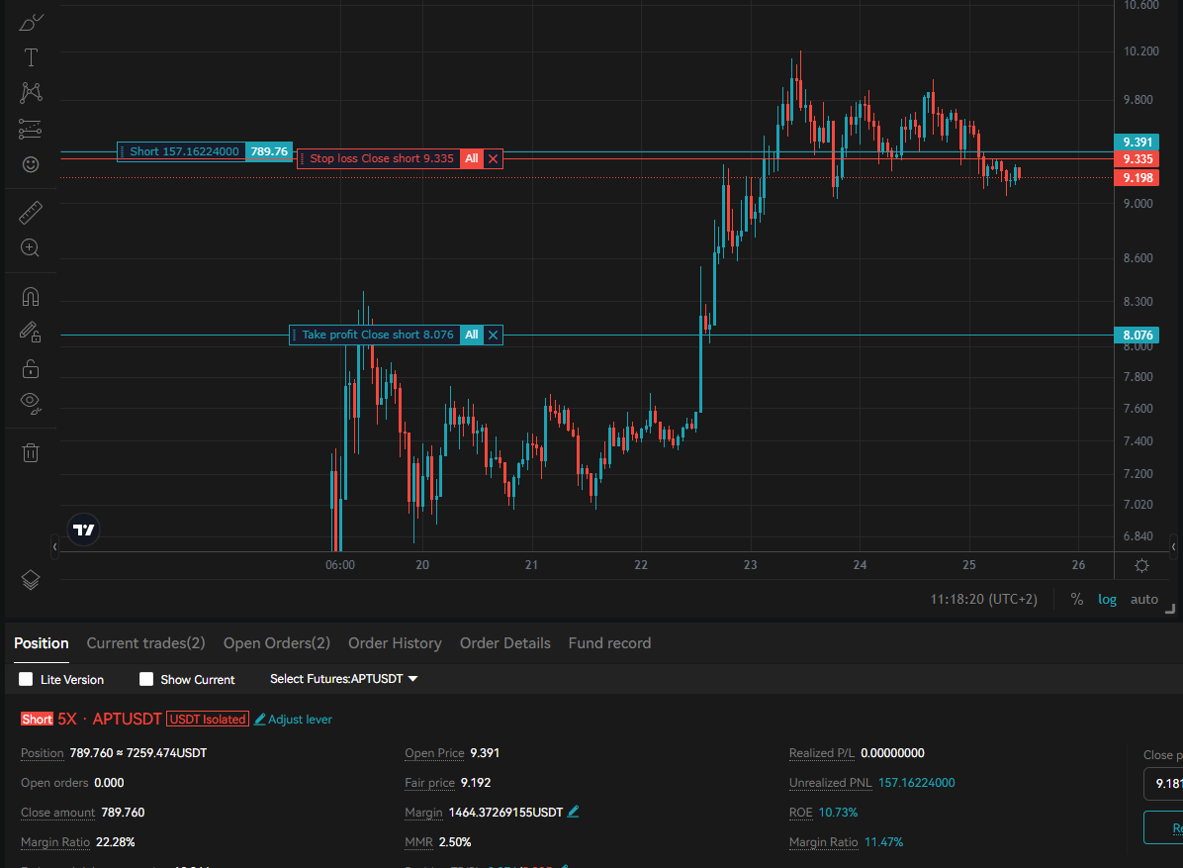
Task: Click the MMR label
Action: [x=418, y=842]
